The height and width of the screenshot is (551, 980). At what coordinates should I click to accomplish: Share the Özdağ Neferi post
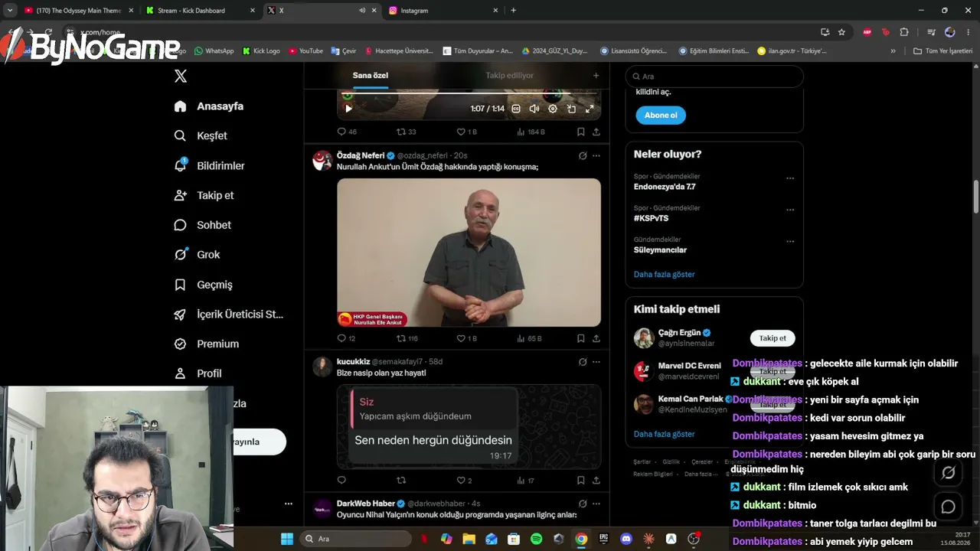596,338
